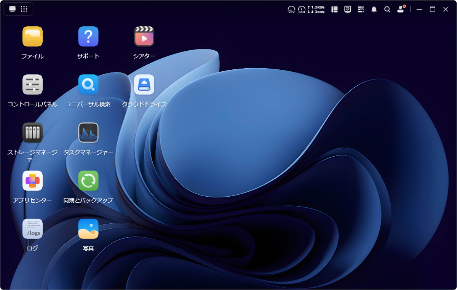457x290 pixels.
Task: Launch ストレージマネージャー (Storage Manager)
Action: point(32,133)
